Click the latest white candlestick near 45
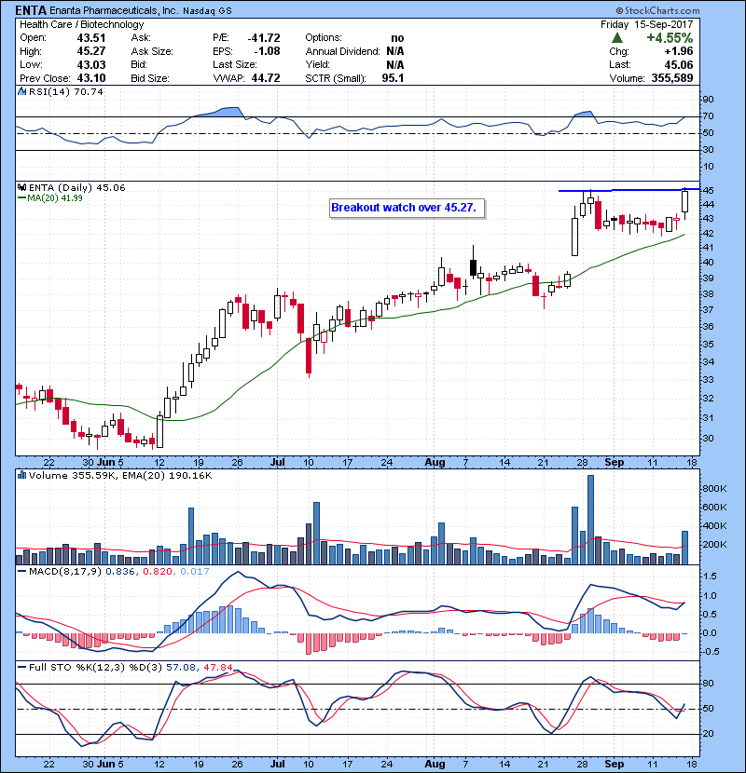 coord(684,201)
